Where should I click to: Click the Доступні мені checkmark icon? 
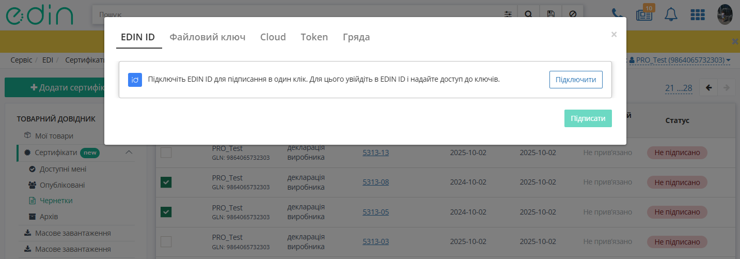[33, 169]
